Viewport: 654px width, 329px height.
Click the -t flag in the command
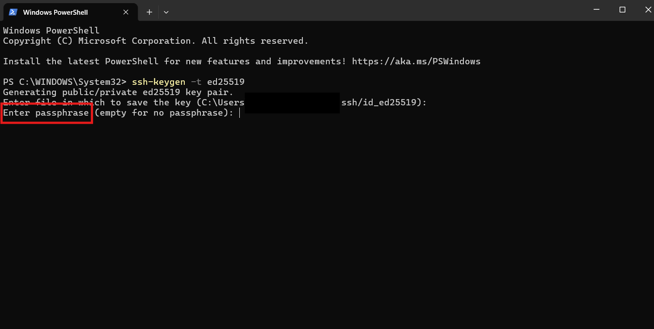tap(196, 82)
